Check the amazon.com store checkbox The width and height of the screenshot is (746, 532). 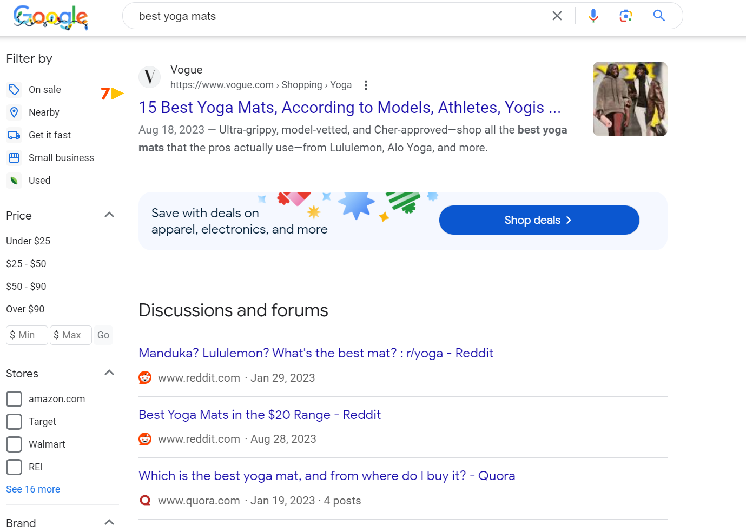(x=14, y=399)
